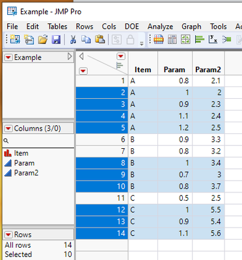Select row number 1
The image size is (242, 260).
click(102, 81)
